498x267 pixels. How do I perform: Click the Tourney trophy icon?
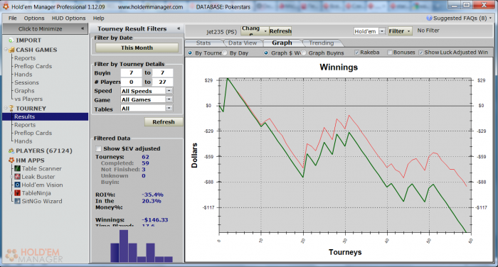pos(11,109)
